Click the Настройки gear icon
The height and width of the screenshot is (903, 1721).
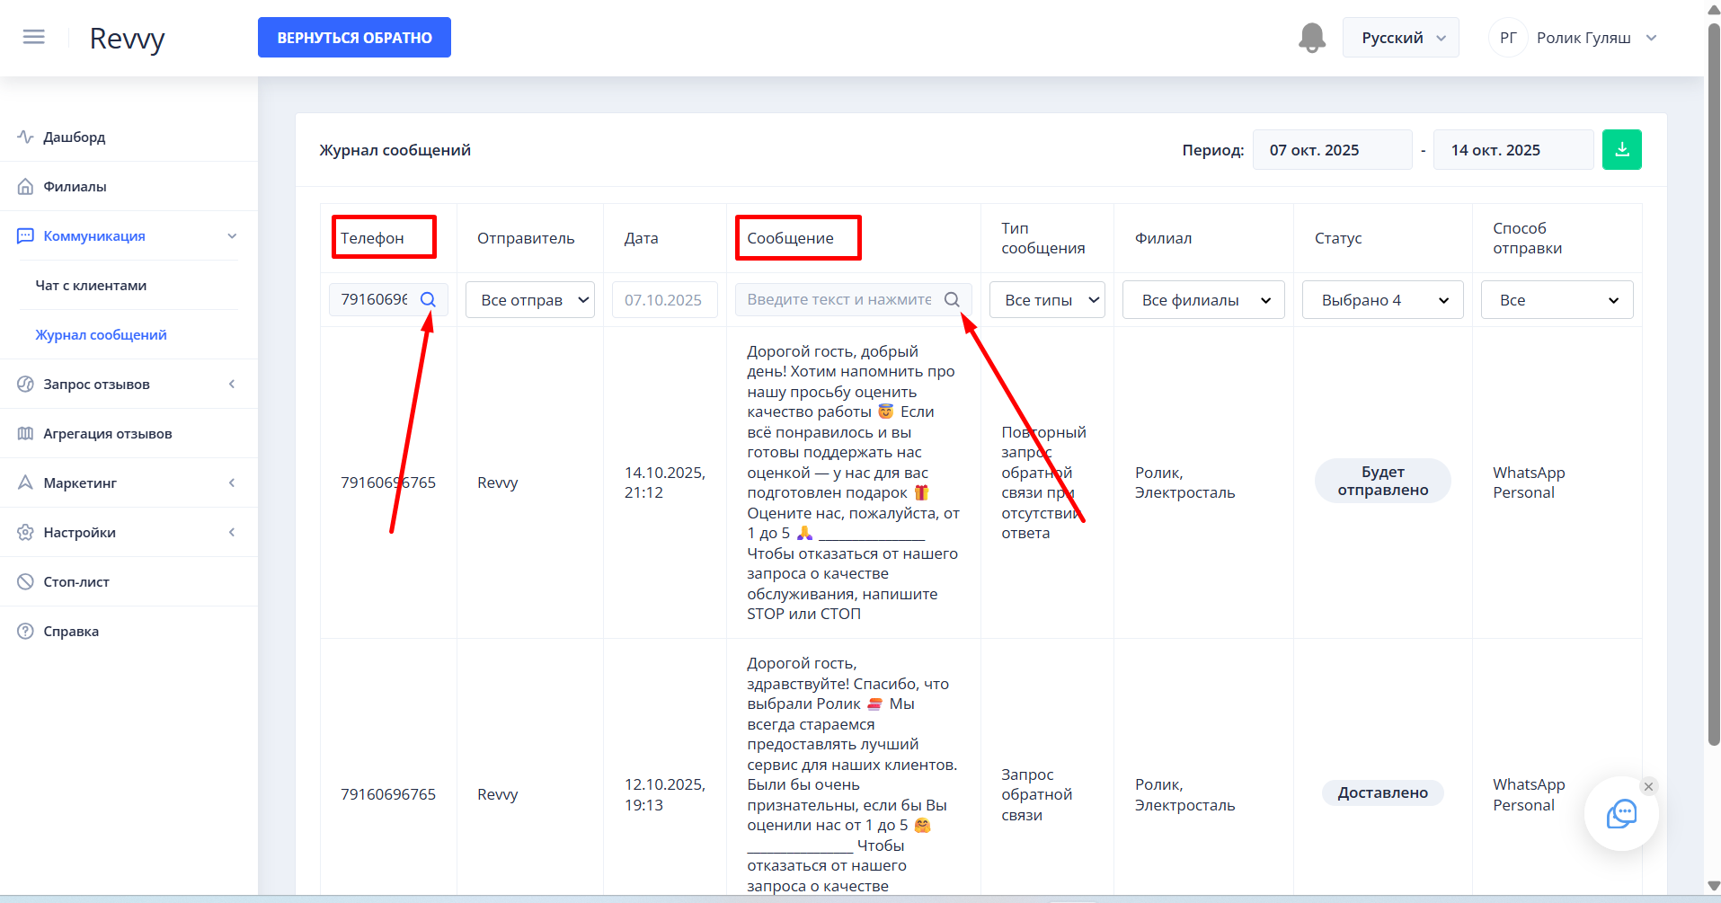click(x=25, y=532)
